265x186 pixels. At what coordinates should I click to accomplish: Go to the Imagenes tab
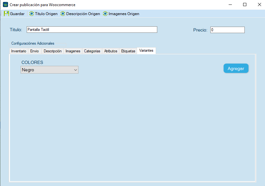(x=73, y=51)
